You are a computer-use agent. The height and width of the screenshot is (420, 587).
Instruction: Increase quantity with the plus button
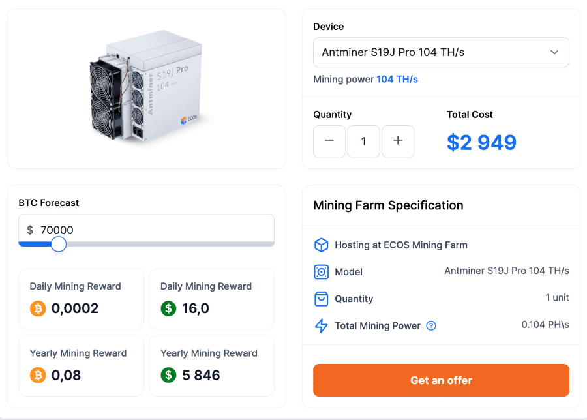398,141
